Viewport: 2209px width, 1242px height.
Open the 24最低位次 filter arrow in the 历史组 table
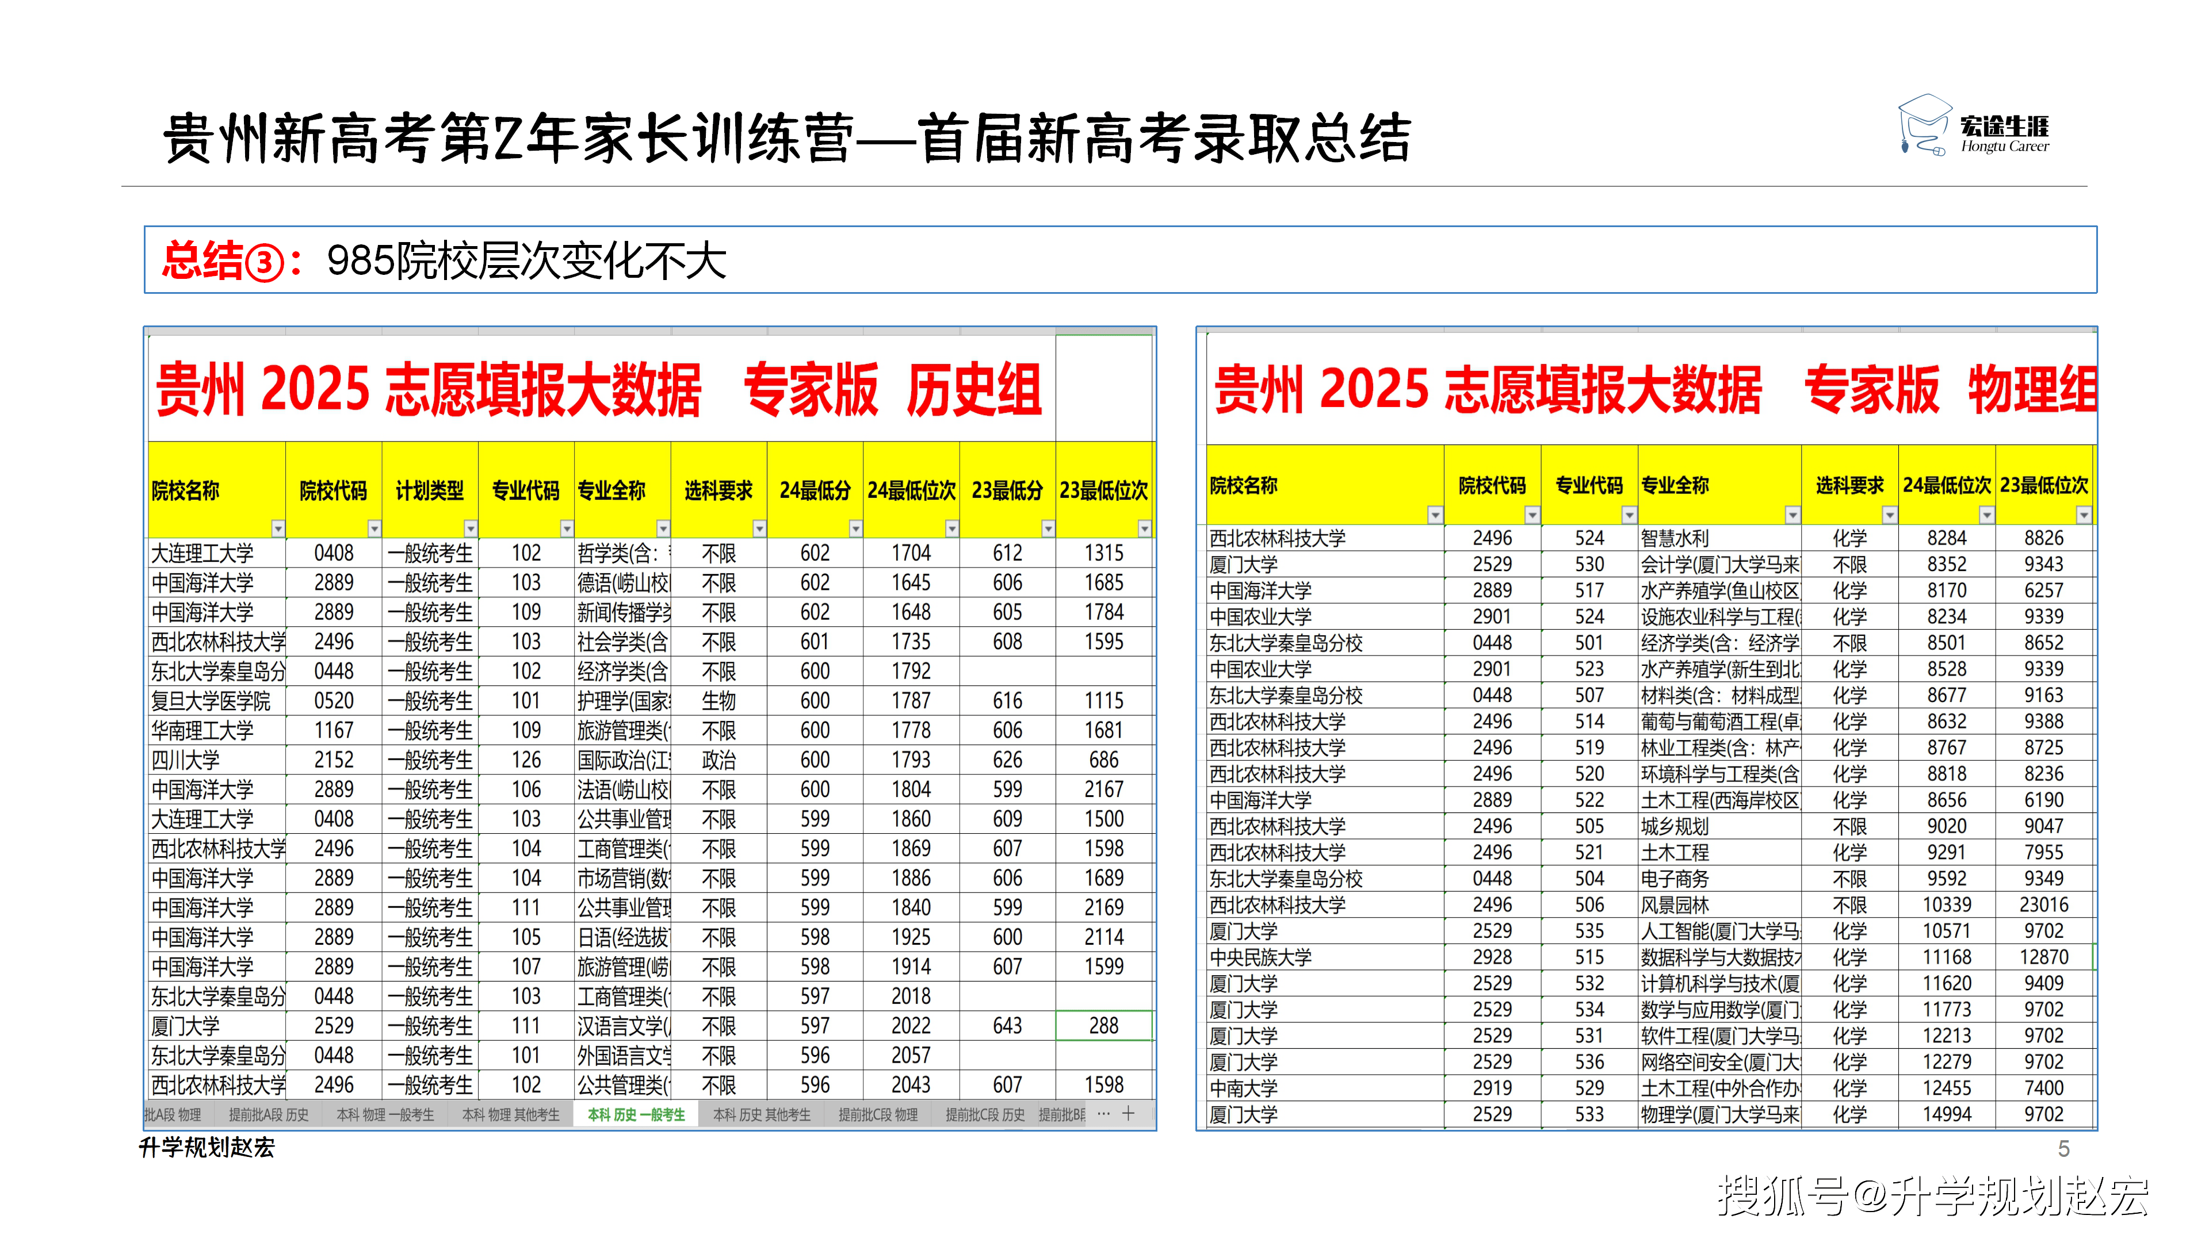pyautogui.click(x=952, y=529)
